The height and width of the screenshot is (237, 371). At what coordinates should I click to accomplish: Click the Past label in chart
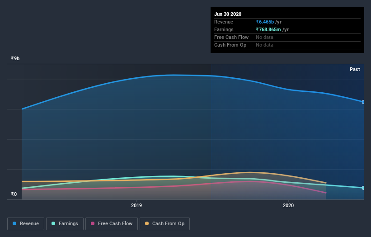click(x=355, y=69)
